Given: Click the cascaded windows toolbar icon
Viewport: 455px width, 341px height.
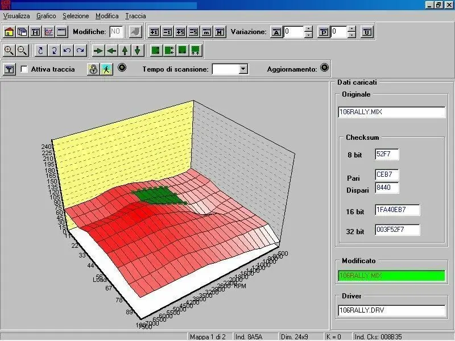Looking at the screenshot, I should [x=22, y=32].
